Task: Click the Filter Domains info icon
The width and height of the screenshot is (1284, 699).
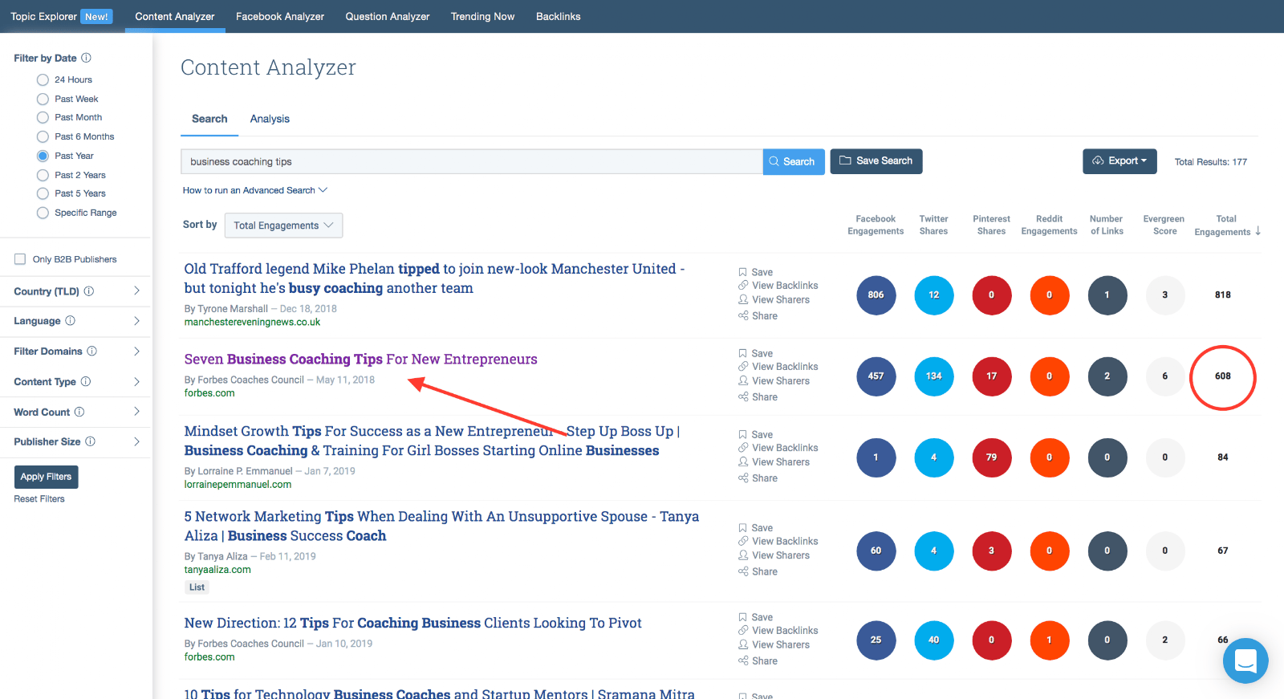Action: point(92,351)
